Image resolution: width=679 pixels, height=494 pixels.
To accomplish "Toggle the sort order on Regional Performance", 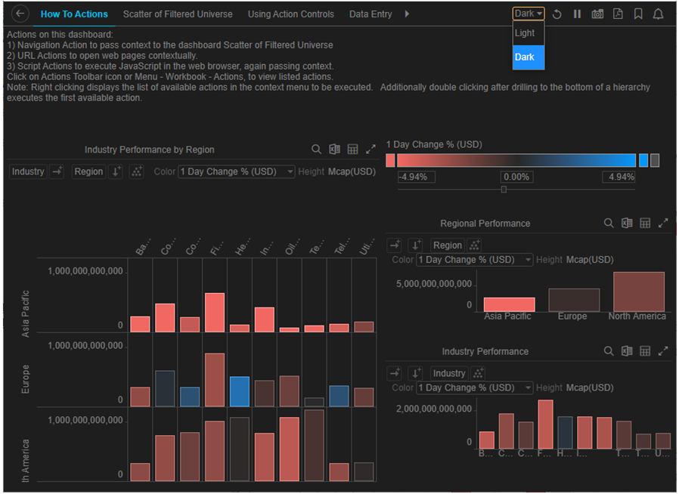I will pos(417,245).
